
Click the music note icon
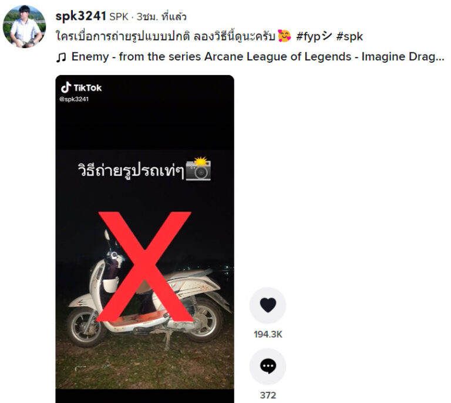(x=60, y=57)
